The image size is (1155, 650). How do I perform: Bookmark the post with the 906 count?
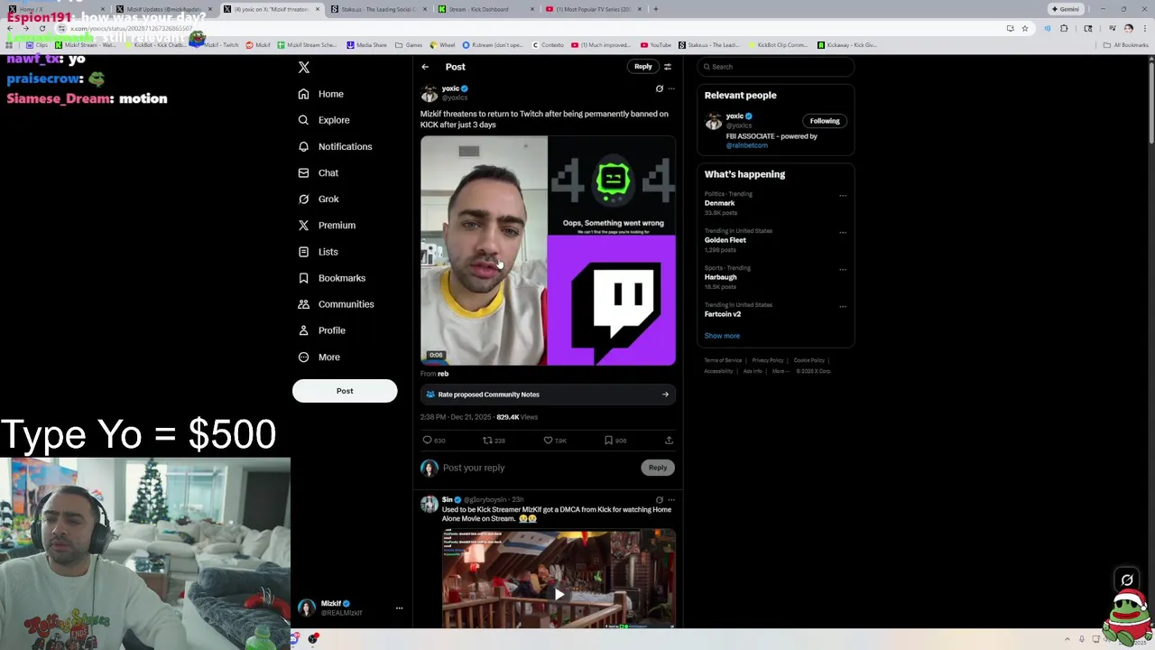pos(608,441)
